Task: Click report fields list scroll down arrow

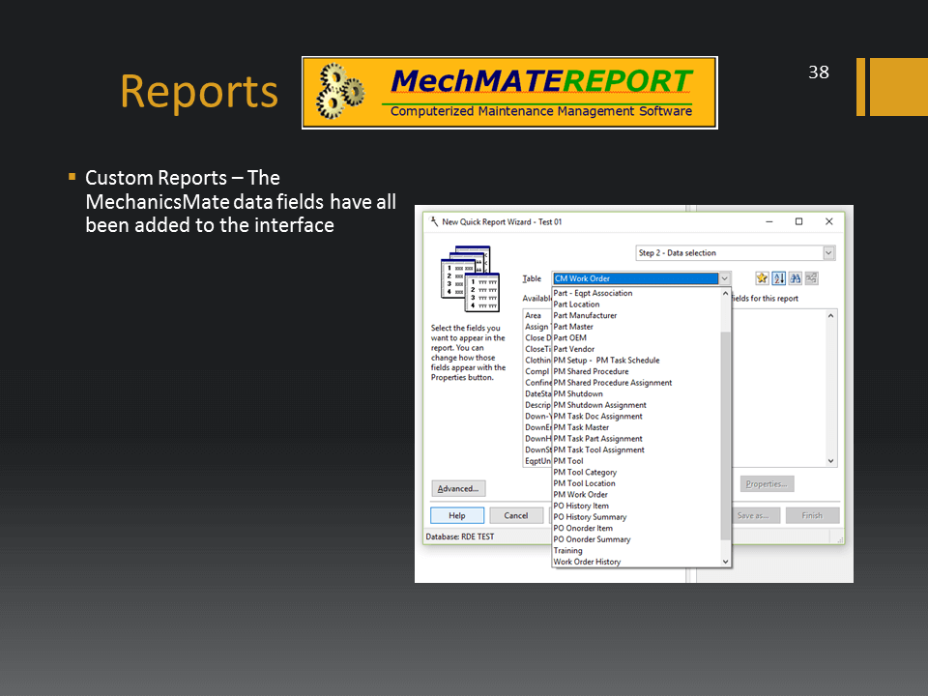Action: pyautogui.click(x=831, y=461)
